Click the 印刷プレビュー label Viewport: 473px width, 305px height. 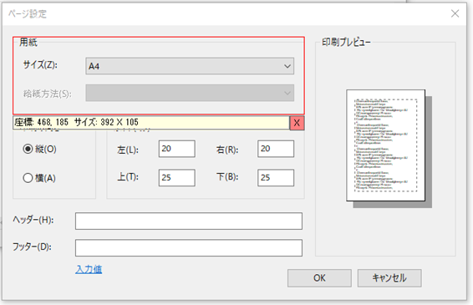[346, 43]
